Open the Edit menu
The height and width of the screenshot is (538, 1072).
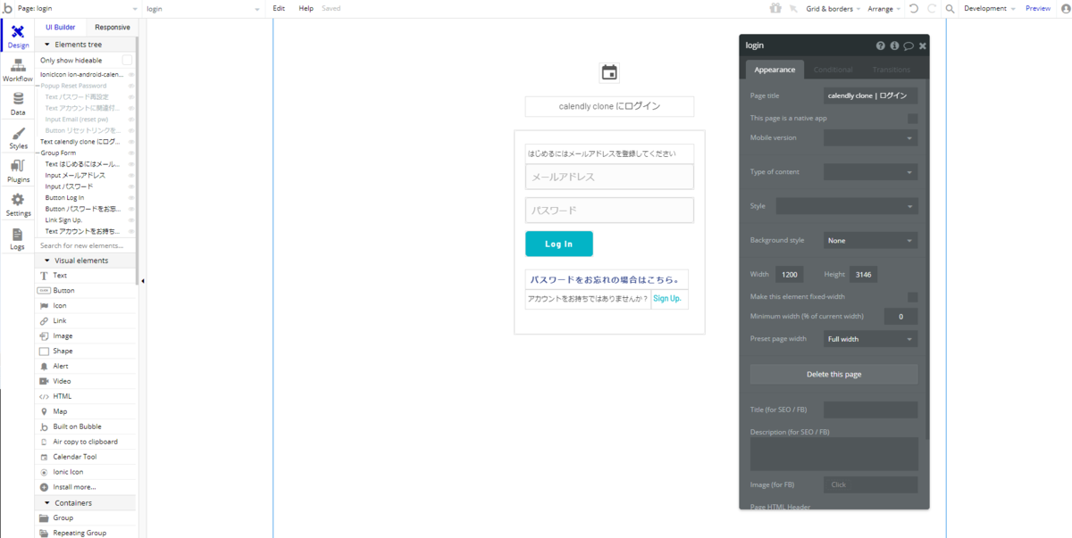point(279,8)
